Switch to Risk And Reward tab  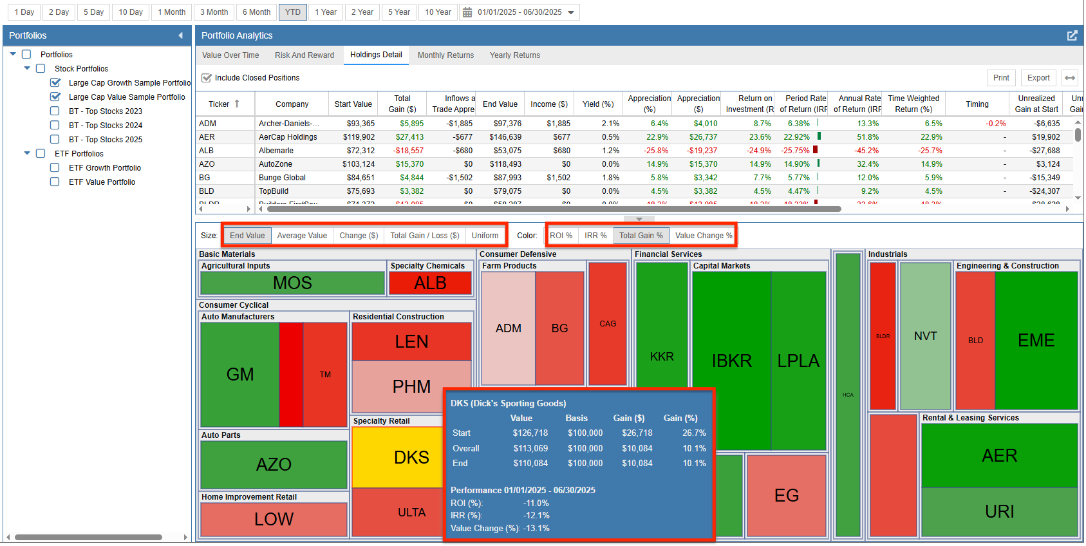(304, 55)
